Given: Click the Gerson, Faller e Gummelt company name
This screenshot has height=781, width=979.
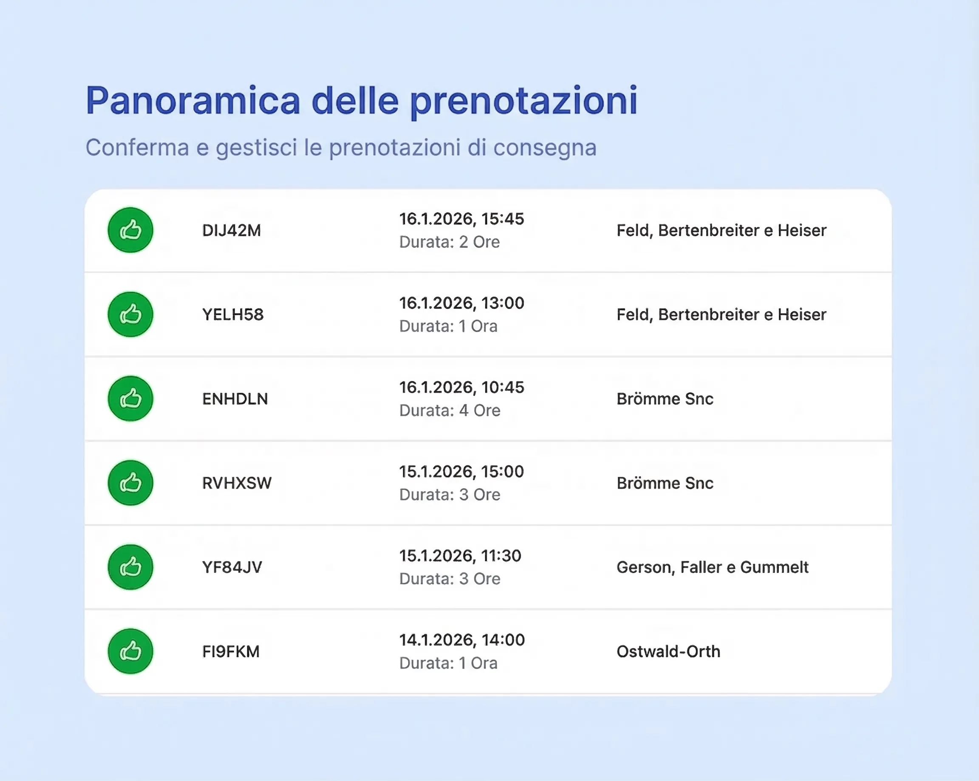Looking at the screenshot, I should coord(713,567).
